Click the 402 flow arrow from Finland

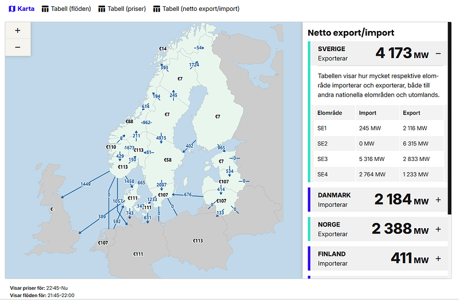(x=189, y=146)
